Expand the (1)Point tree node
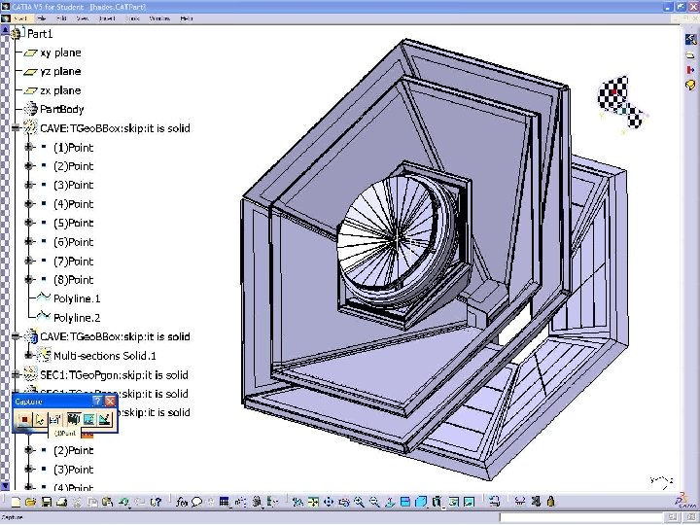This screenshot has width=700, height=525. [x=29, y=147]
